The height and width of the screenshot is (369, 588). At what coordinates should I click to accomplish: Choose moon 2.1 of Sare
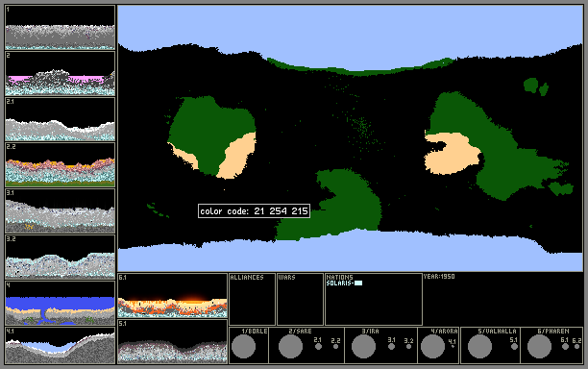point(318,347)
